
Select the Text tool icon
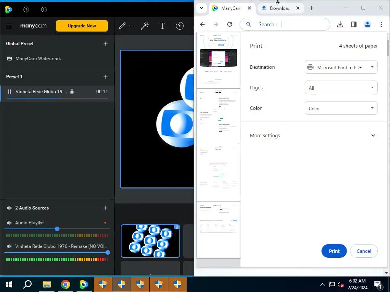[162, 26]
